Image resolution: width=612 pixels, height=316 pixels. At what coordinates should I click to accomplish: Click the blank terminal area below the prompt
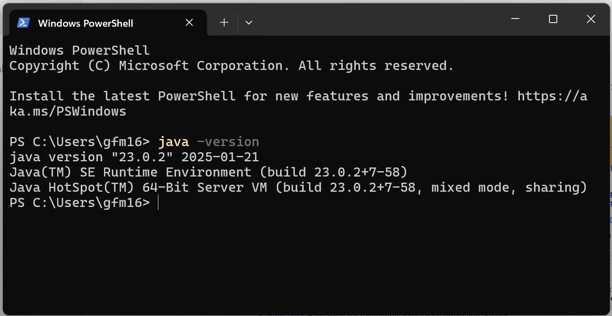tap(306, 259)
